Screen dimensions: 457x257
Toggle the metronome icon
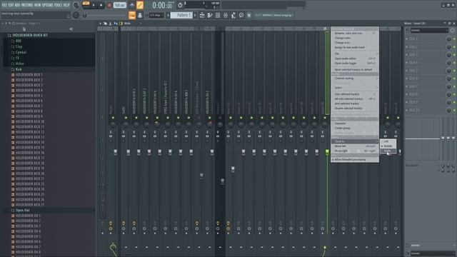pos(132,5)
